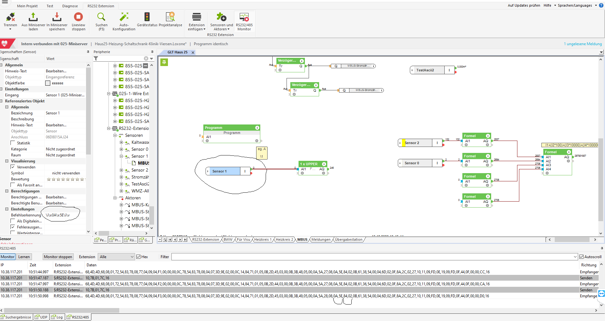The height and width of the screenshot is (321, 605).
Task: Enable the Statistik checkbox
Action: 13,143
